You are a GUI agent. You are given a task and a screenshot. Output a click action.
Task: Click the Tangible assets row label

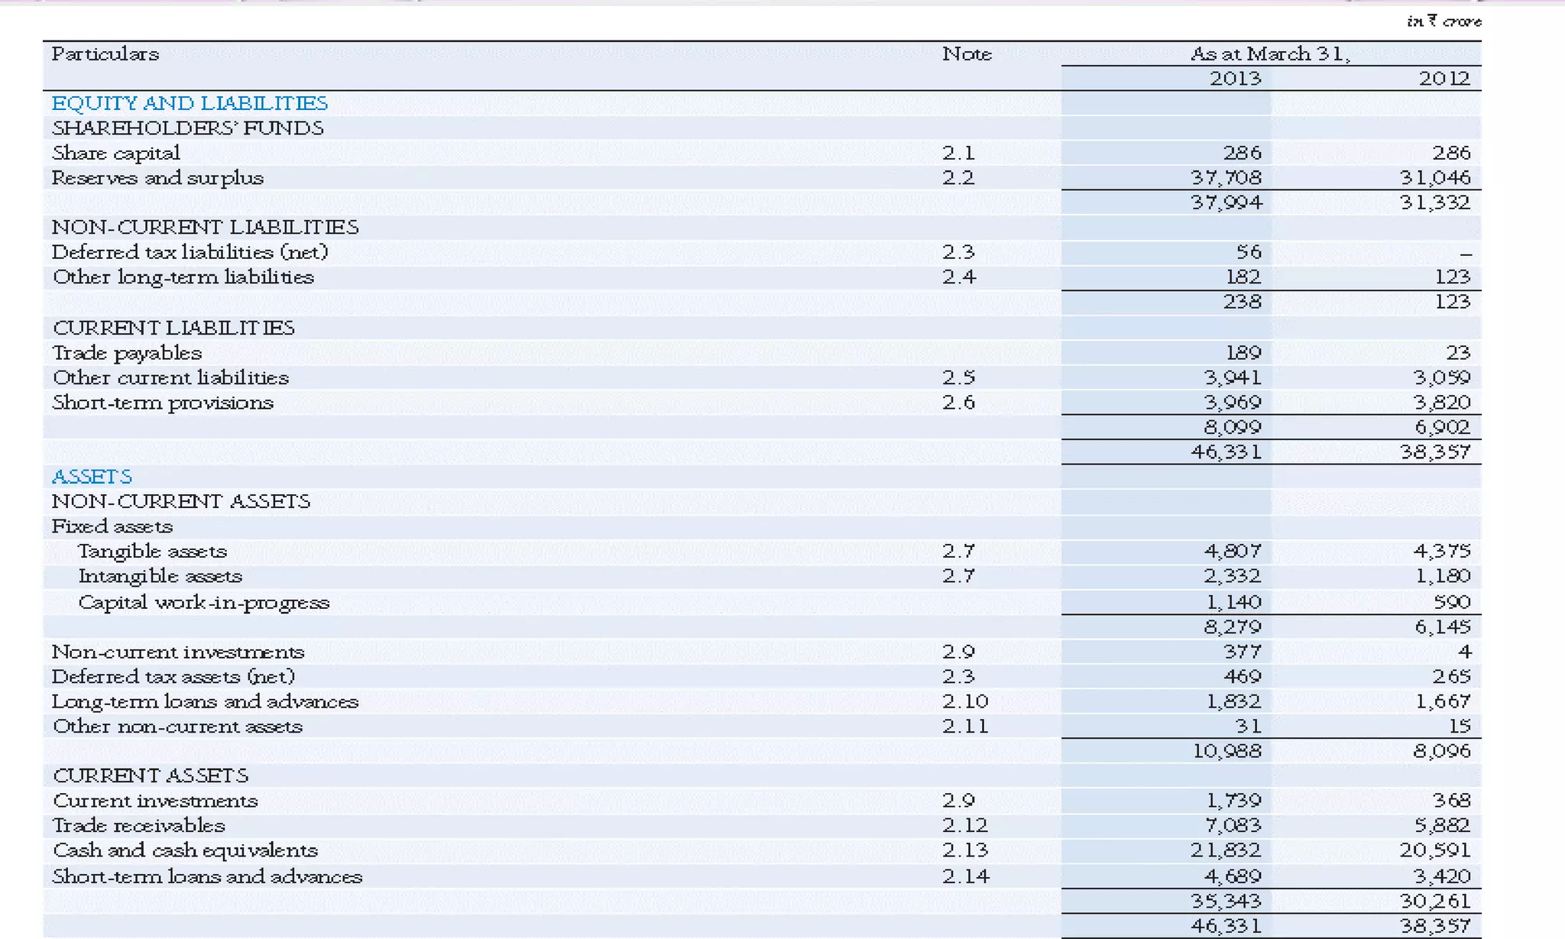pyautogui.click(x=152, y=551)
